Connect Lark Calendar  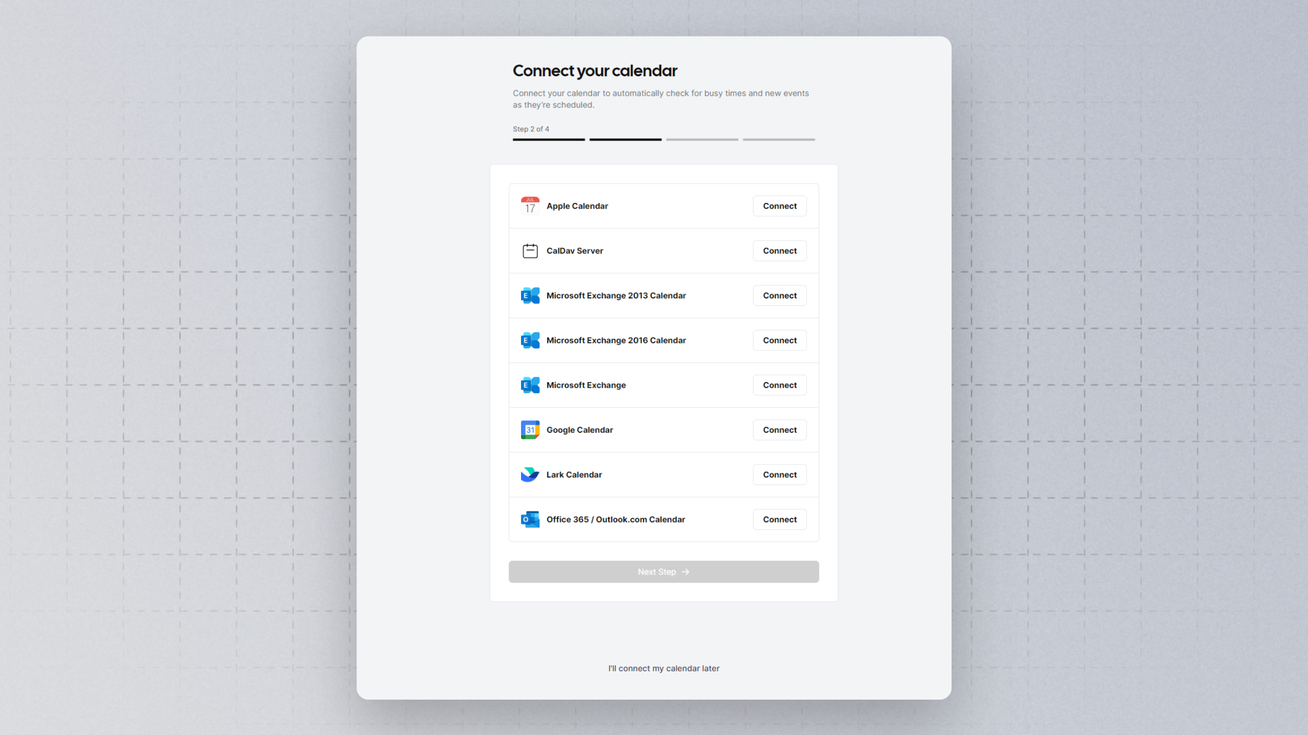pos(779,474)
